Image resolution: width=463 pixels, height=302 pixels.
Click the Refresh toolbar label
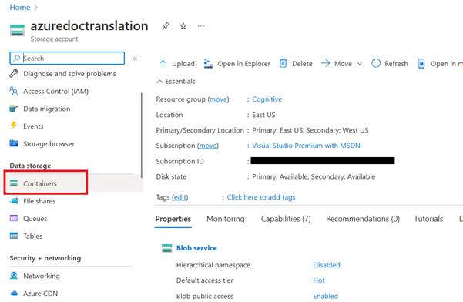(396, 63)
